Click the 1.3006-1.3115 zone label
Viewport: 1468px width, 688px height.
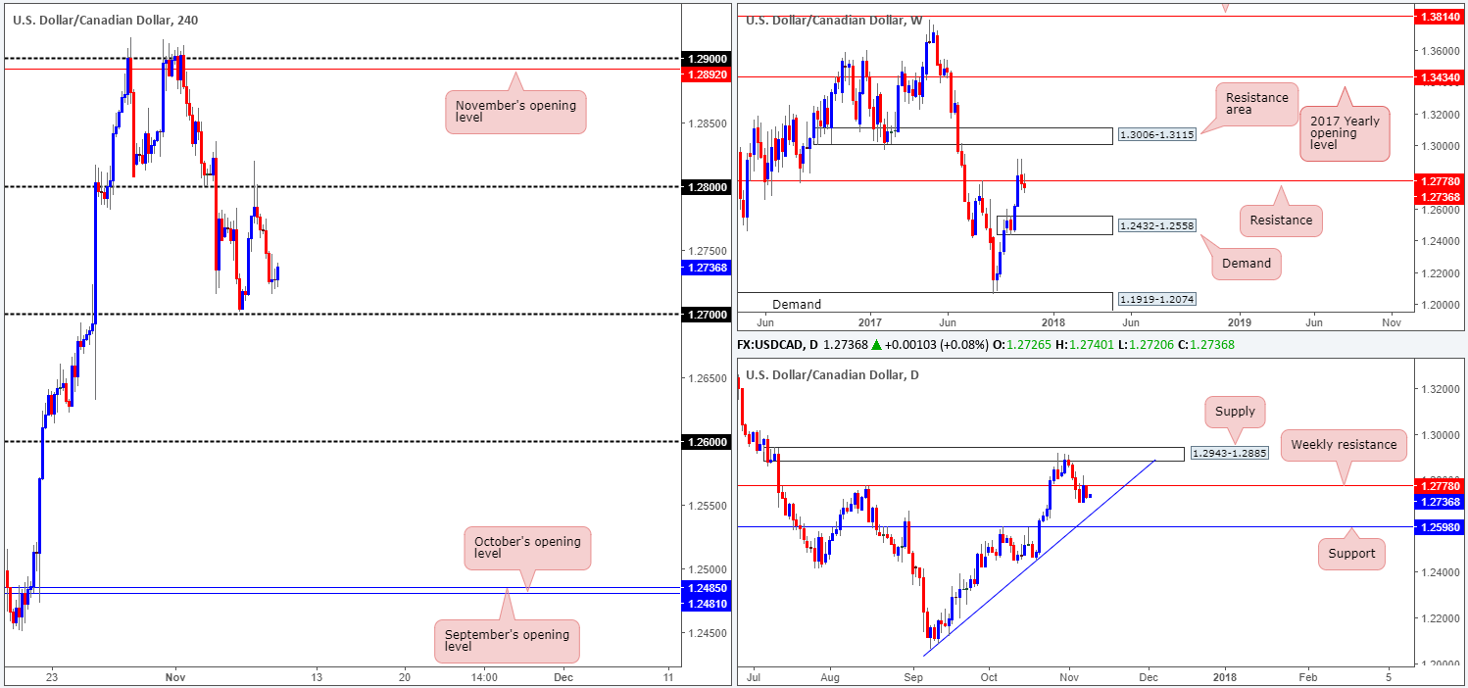[1158, 136]
